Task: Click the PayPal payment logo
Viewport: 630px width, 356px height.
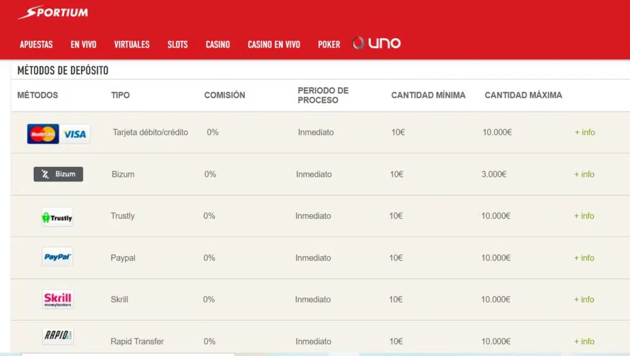Action: pos(57,257)
